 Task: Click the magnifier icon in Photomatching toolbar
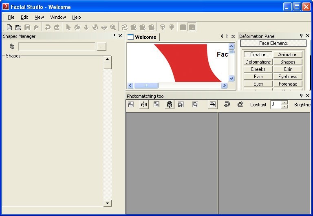coord(195,104)
